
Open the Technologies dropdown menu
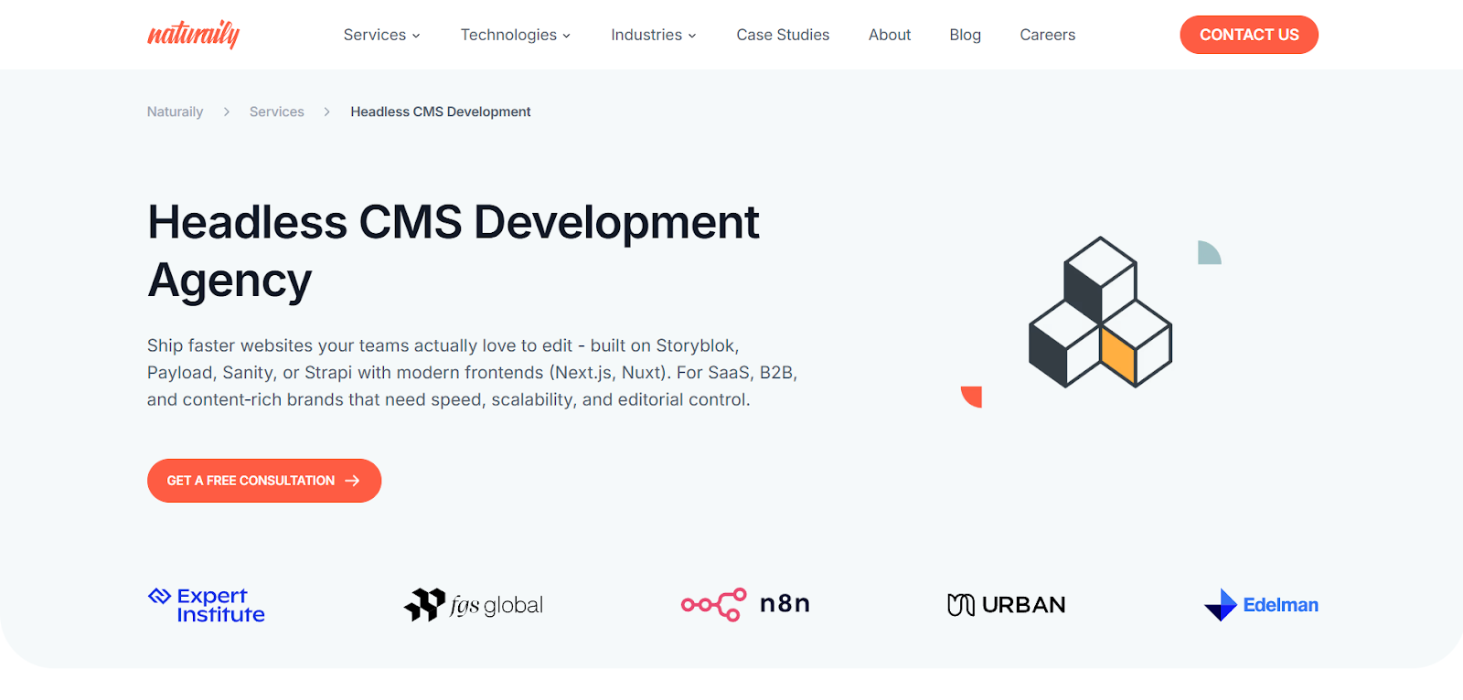coord(515,35)
